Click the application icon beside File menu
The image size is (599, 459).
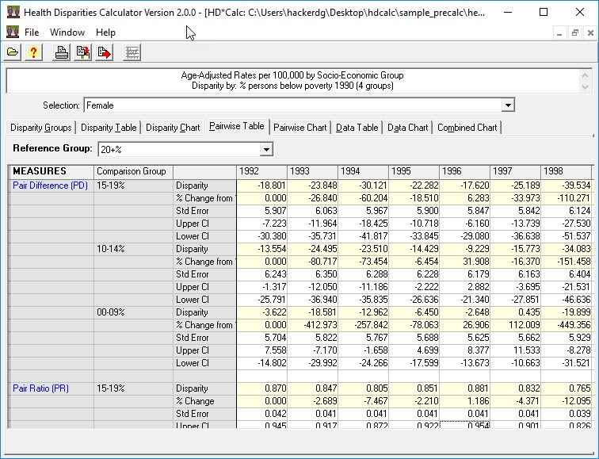click(12, 33)
